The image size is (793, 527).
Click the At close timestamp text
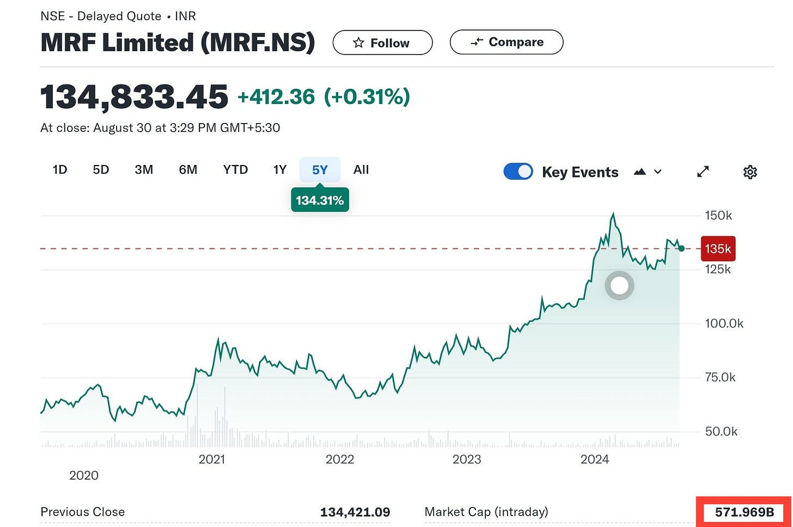[160, 128]
